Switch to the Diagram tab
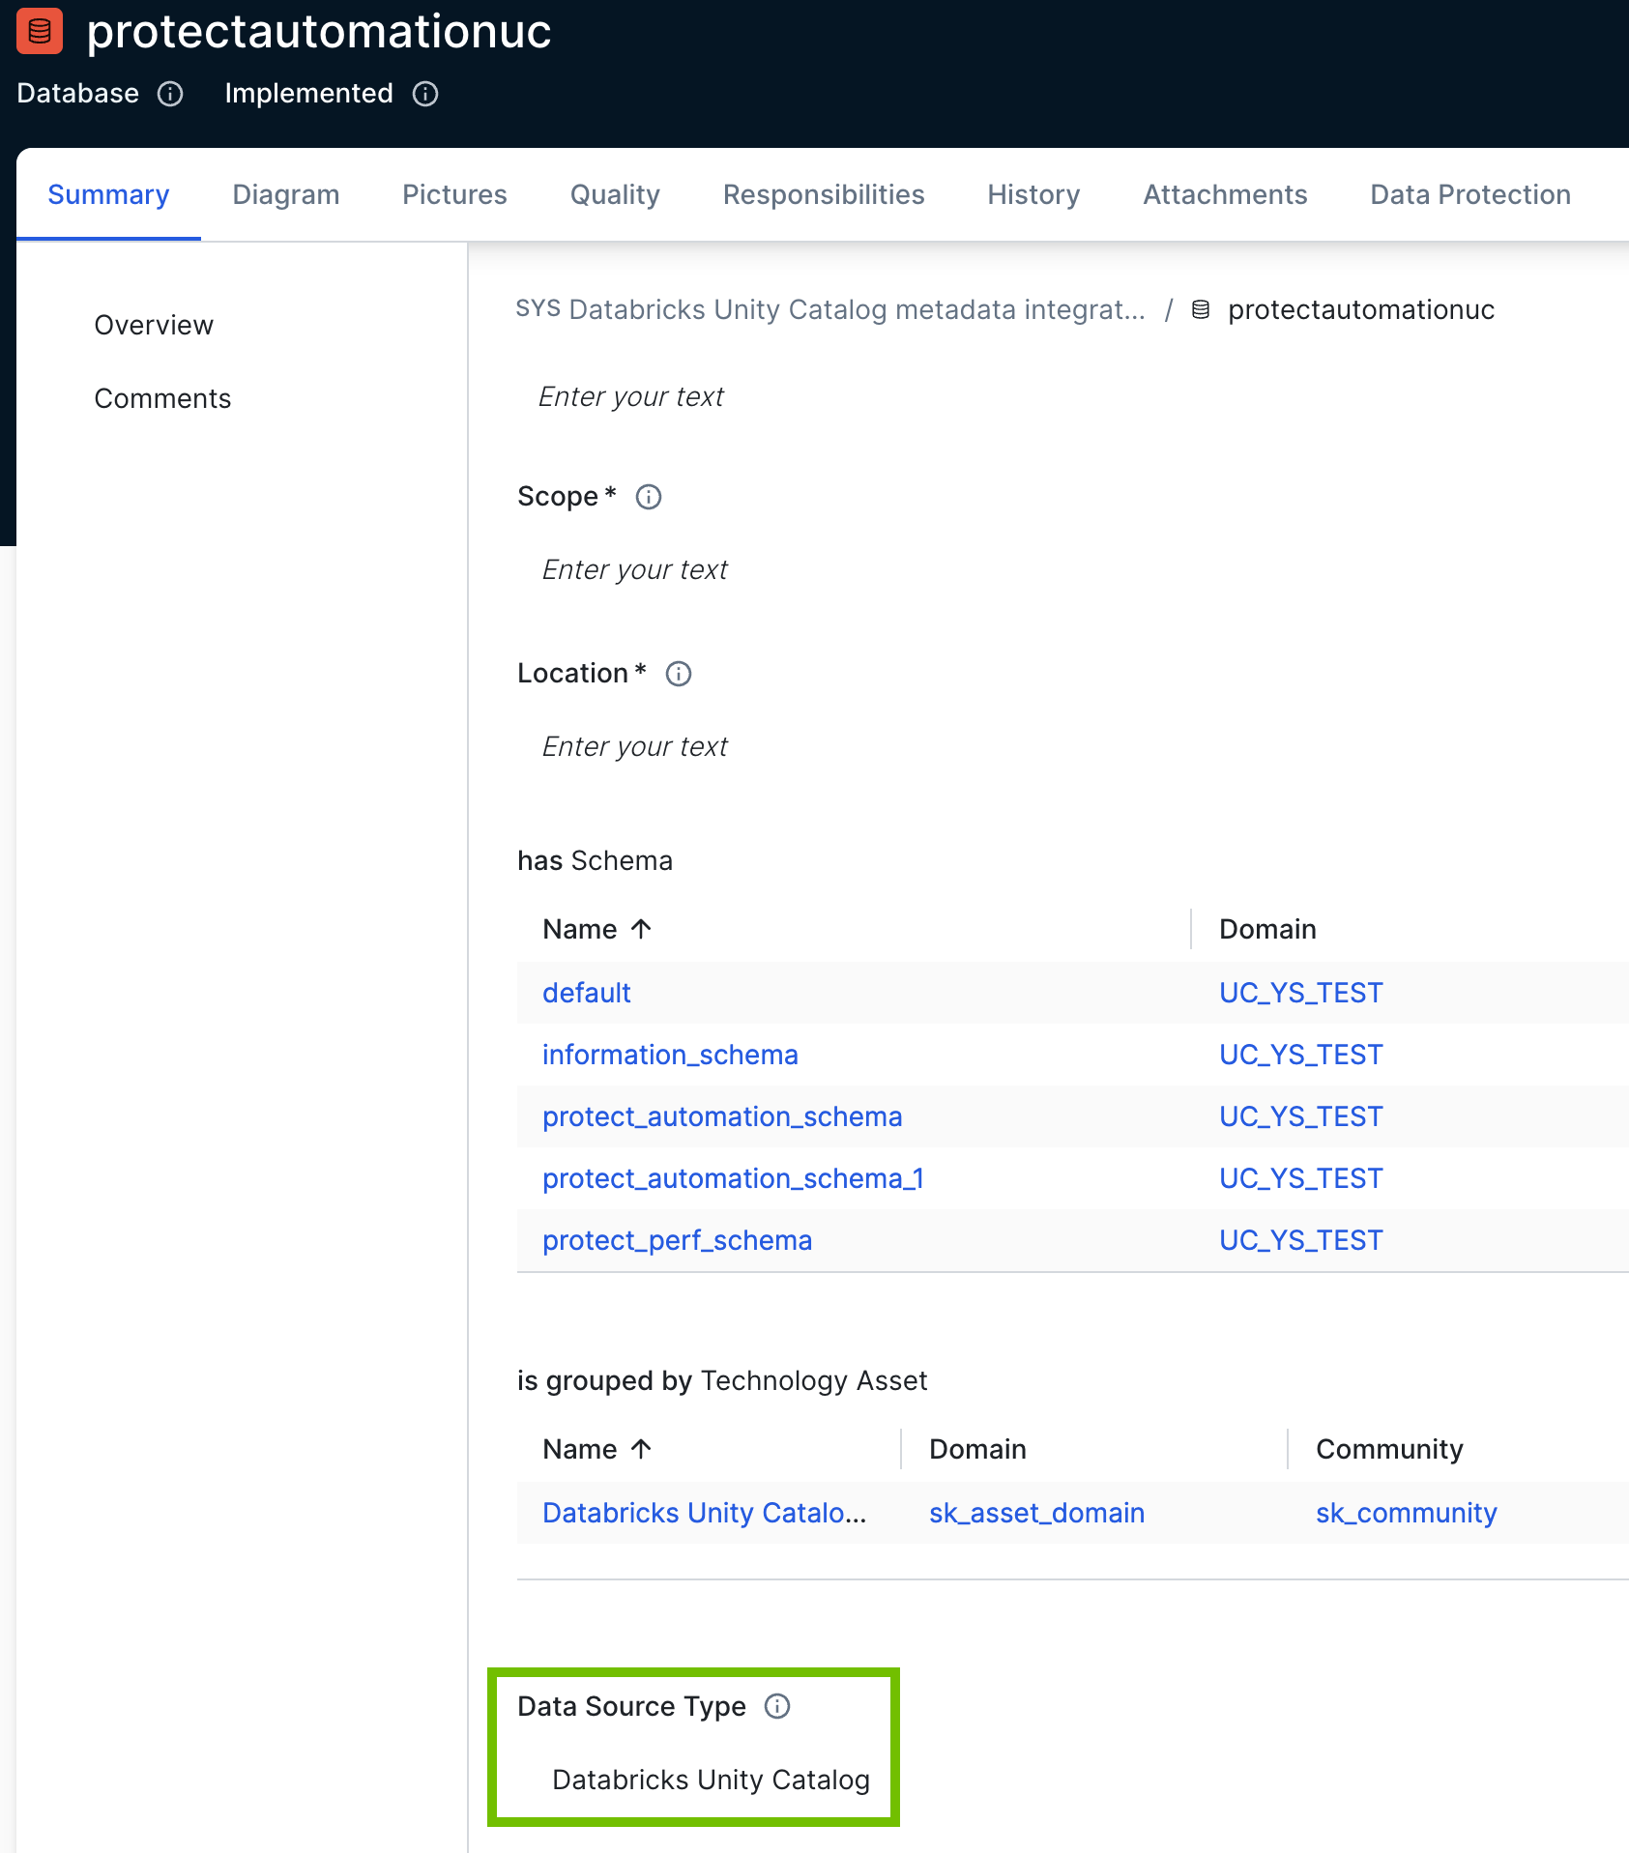This screenshot has width=1629, height=1853. point(285,194)
